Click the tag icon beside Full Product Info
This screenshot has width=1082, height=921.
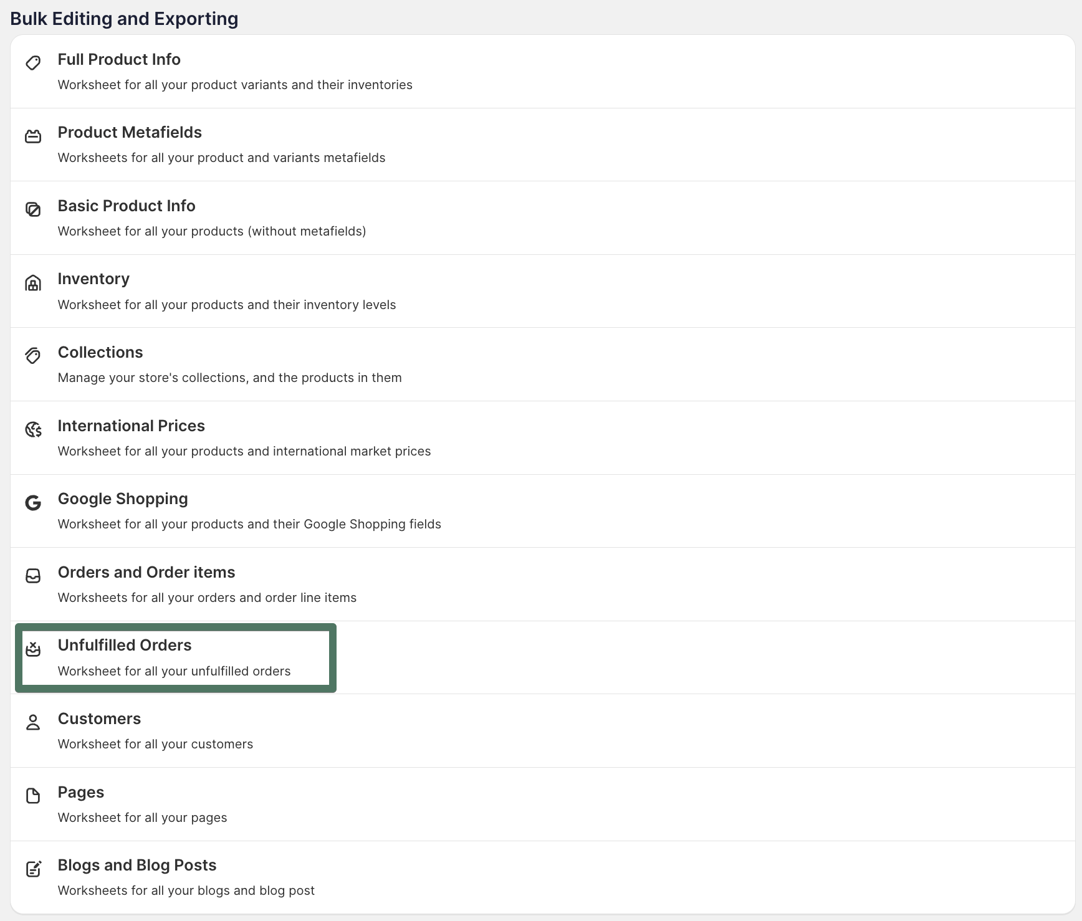(33, 63)
